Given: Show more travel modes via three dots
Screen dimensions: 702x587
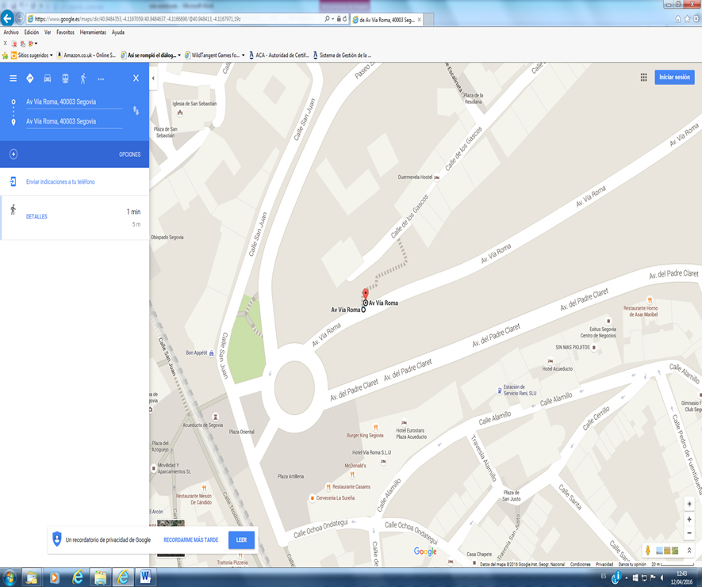Looking at the screenshot, I should point(101,79).
